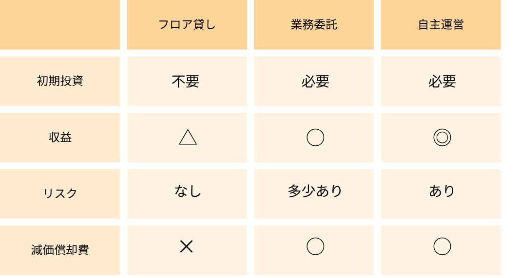Click the empty top-left header cell
521x278 pixels.
[x=60, y=24]
